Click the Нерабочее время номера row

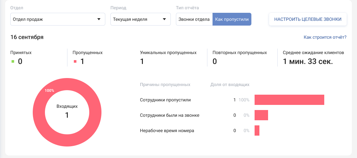point(167,130)
